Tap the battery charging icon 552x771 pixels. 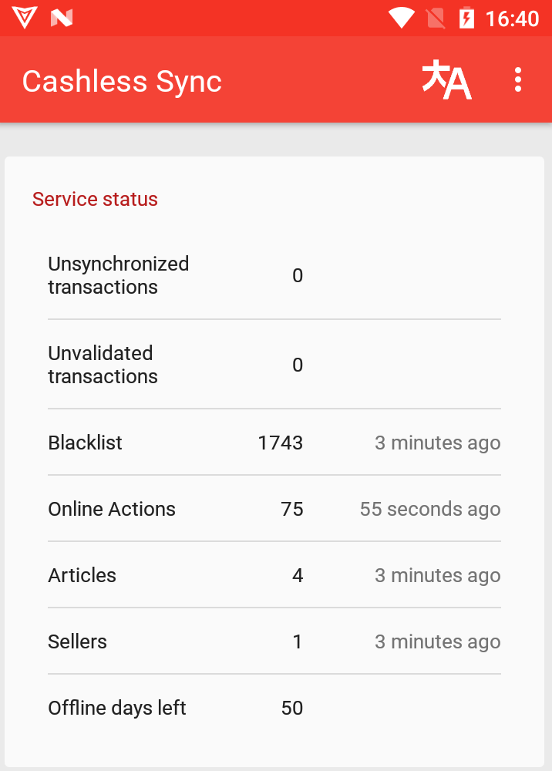click(x=466, y=19)
